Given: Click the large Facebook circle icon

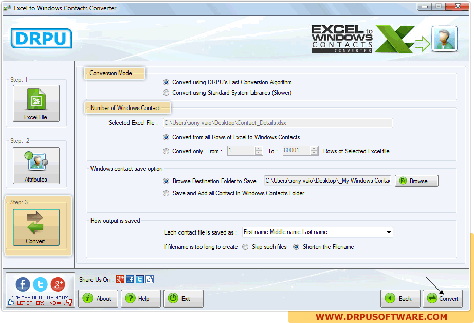Looking at the screenshot, I should point(23,284).
